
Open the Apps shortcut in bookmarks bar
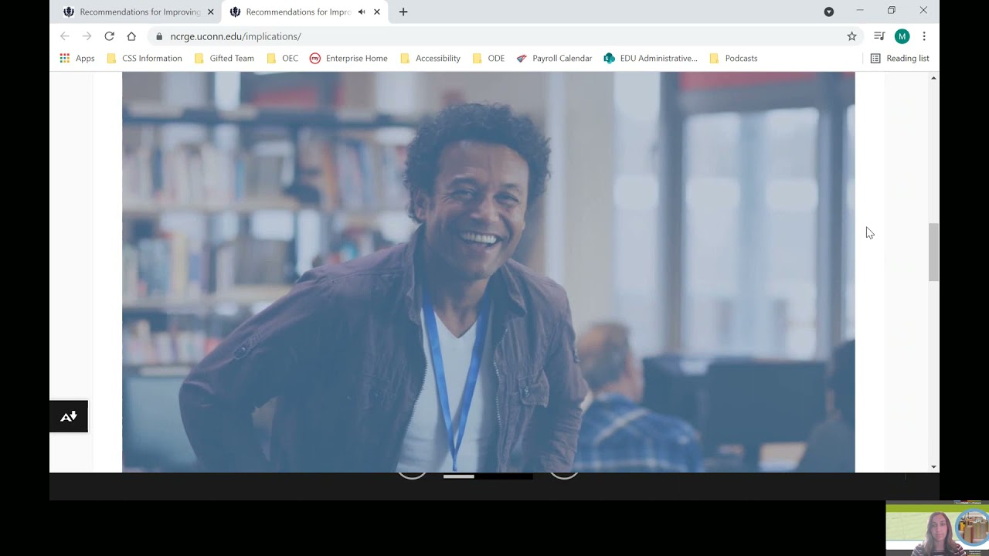tap(77, 58)
